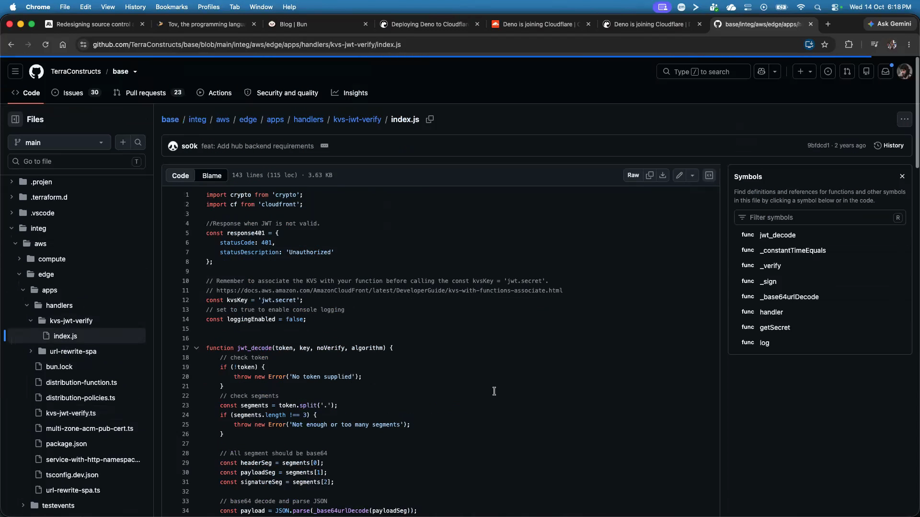Image resolution: width=920 pixels, height=517 pixels.
Task: Open main branch selector dropdown
Action: [x=59, y=143]
